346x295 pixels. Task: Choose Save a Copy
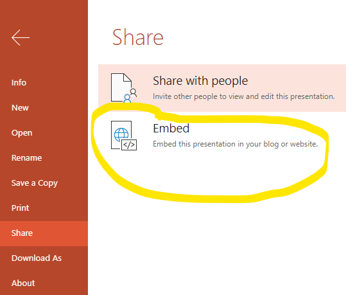pyautogui.click(x=35, y=183)
